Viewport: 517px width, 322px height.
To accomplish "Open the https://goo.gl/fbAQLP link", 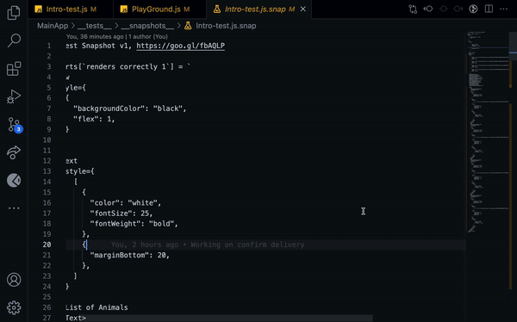I will coord(181,46).
